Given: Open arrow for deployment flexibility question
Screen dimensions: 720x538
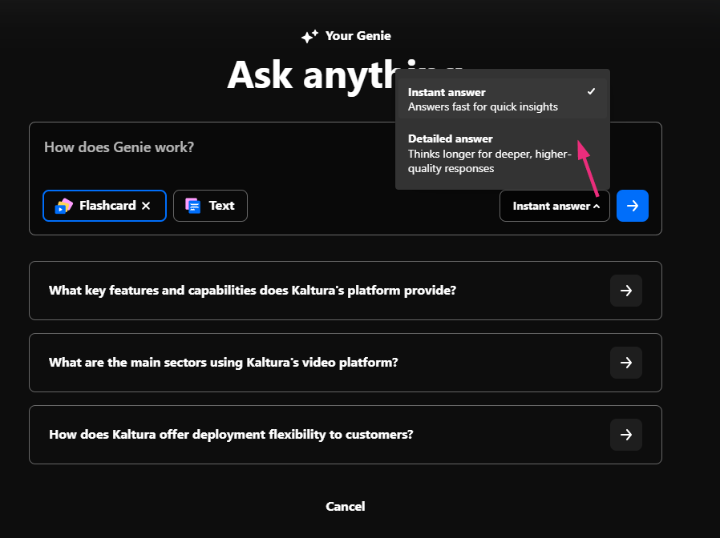Looking at the screenshot, I should click(x=626, y=435).
